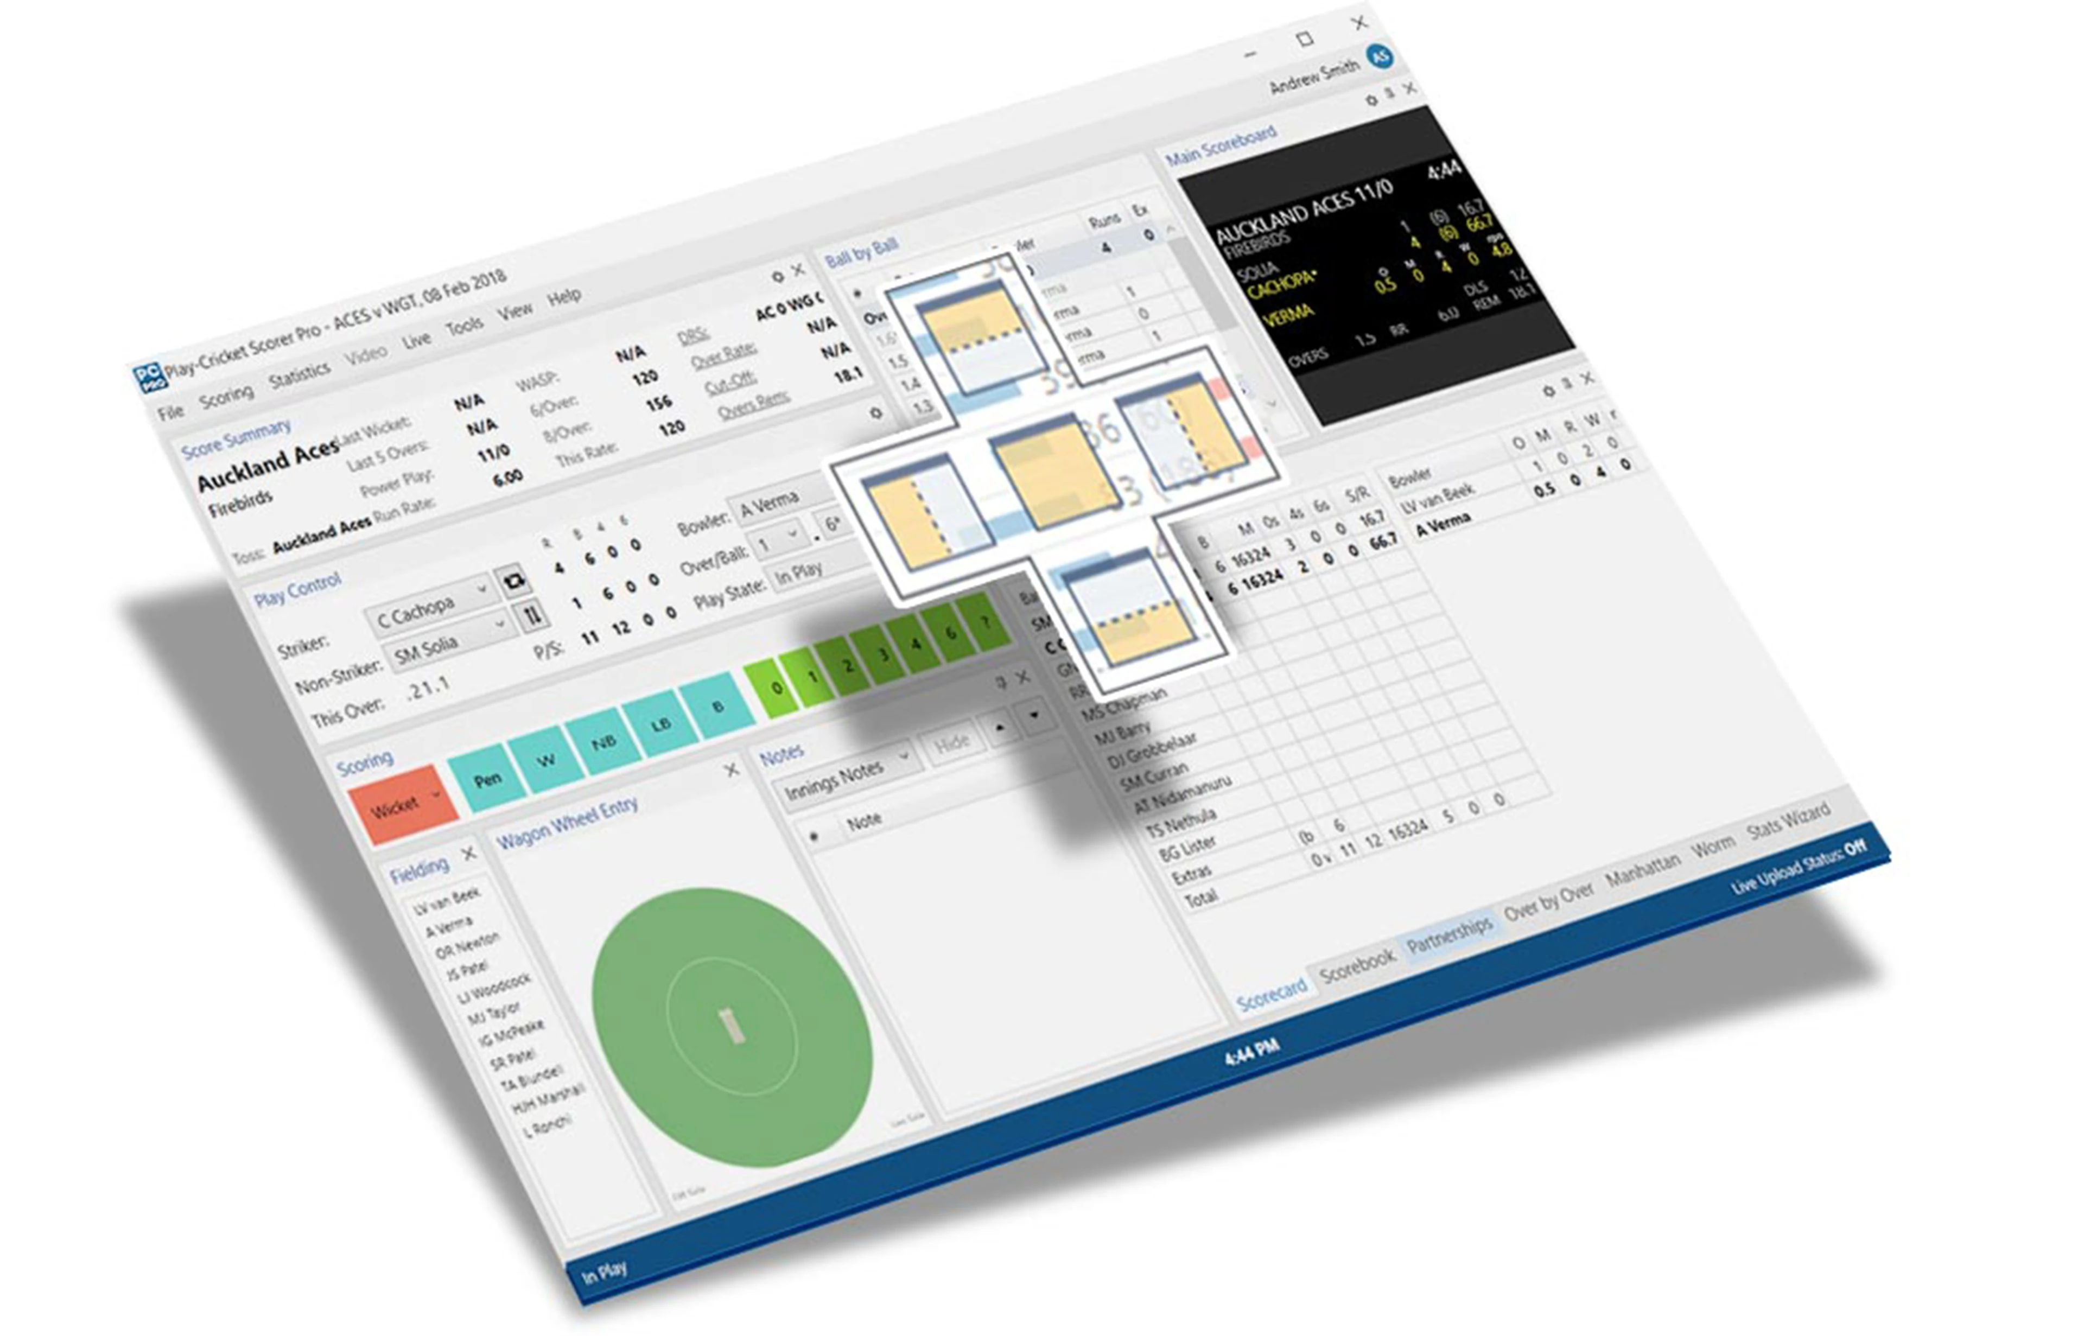Close the Main Scoreboard panel
The height and width of the screenshot is (1336, 2084).
[1410, 87]
